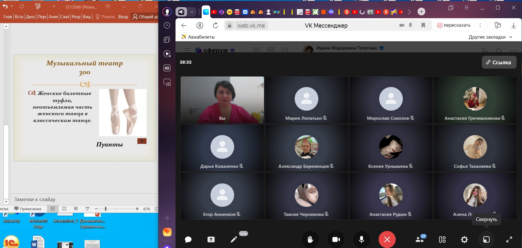Open call settings gear icon
This screenshot has width=522, height=248.
464,239
